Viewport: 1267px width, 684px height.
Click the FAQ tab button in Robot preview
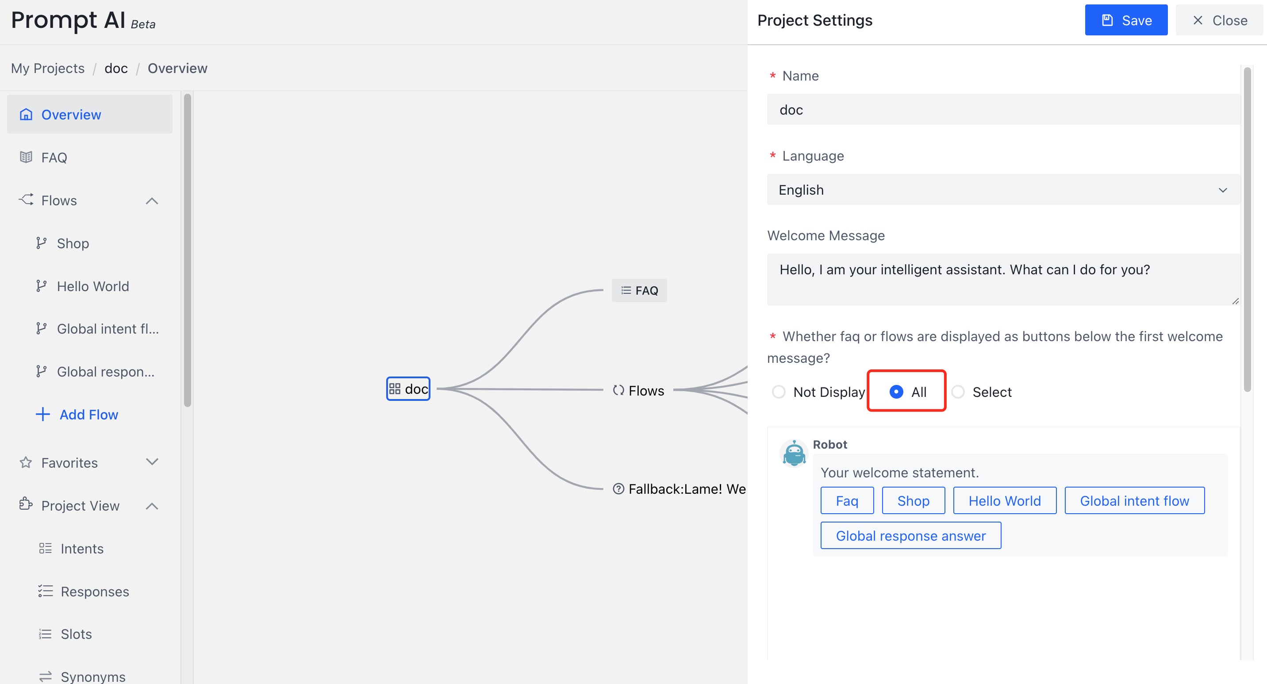coord(846,501)
